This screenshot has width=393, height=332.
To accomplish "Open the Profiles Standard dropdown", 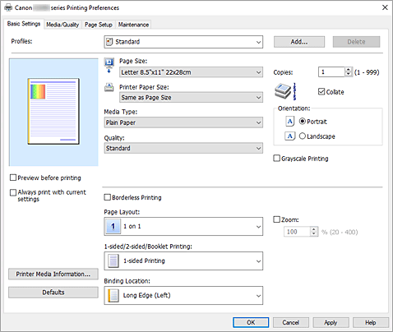I will (183, 42).
